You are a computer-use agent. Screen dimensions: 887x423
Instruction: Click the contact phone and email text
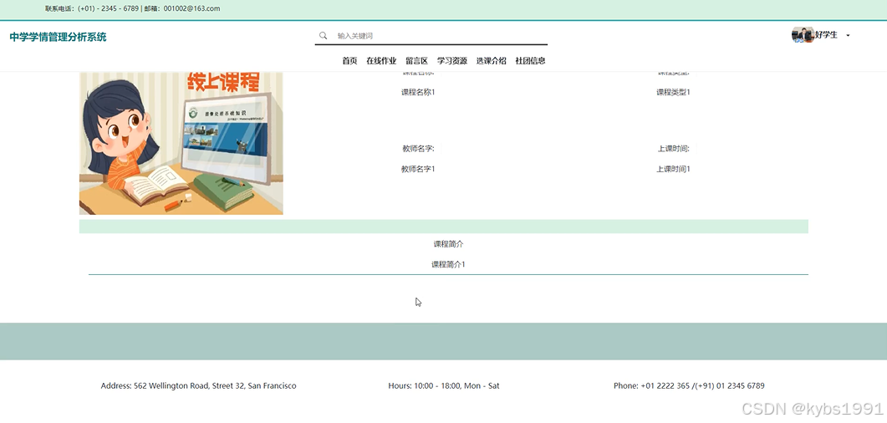click(133, 8)
